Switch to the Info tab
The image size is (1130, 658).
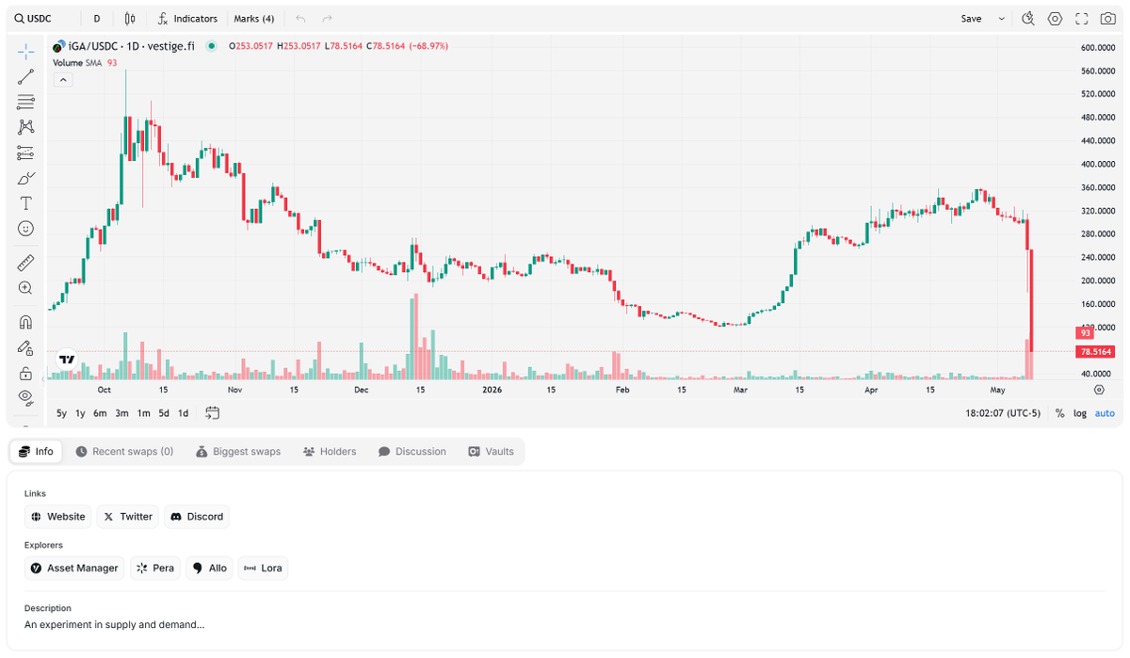[36, 452]
